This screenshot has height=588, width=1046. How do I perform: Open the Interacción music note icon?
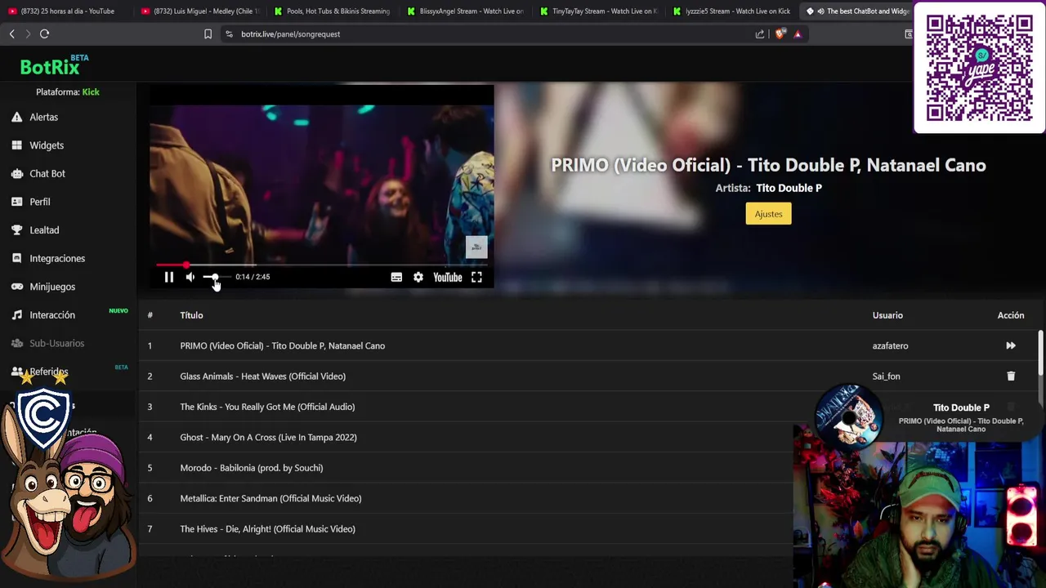pos(16,314)
